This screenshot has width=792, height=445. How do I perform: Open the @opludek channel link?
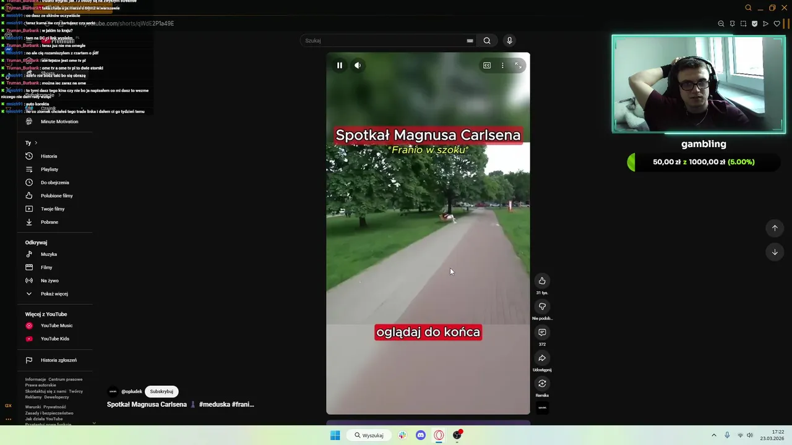click(132, 391)
